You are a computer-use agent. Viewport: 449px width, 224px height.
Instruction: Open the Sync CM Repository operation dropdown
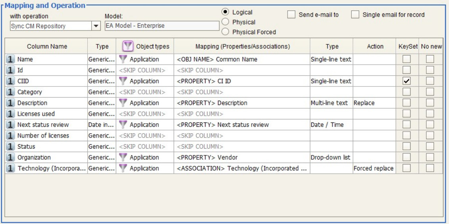[96, 26]
